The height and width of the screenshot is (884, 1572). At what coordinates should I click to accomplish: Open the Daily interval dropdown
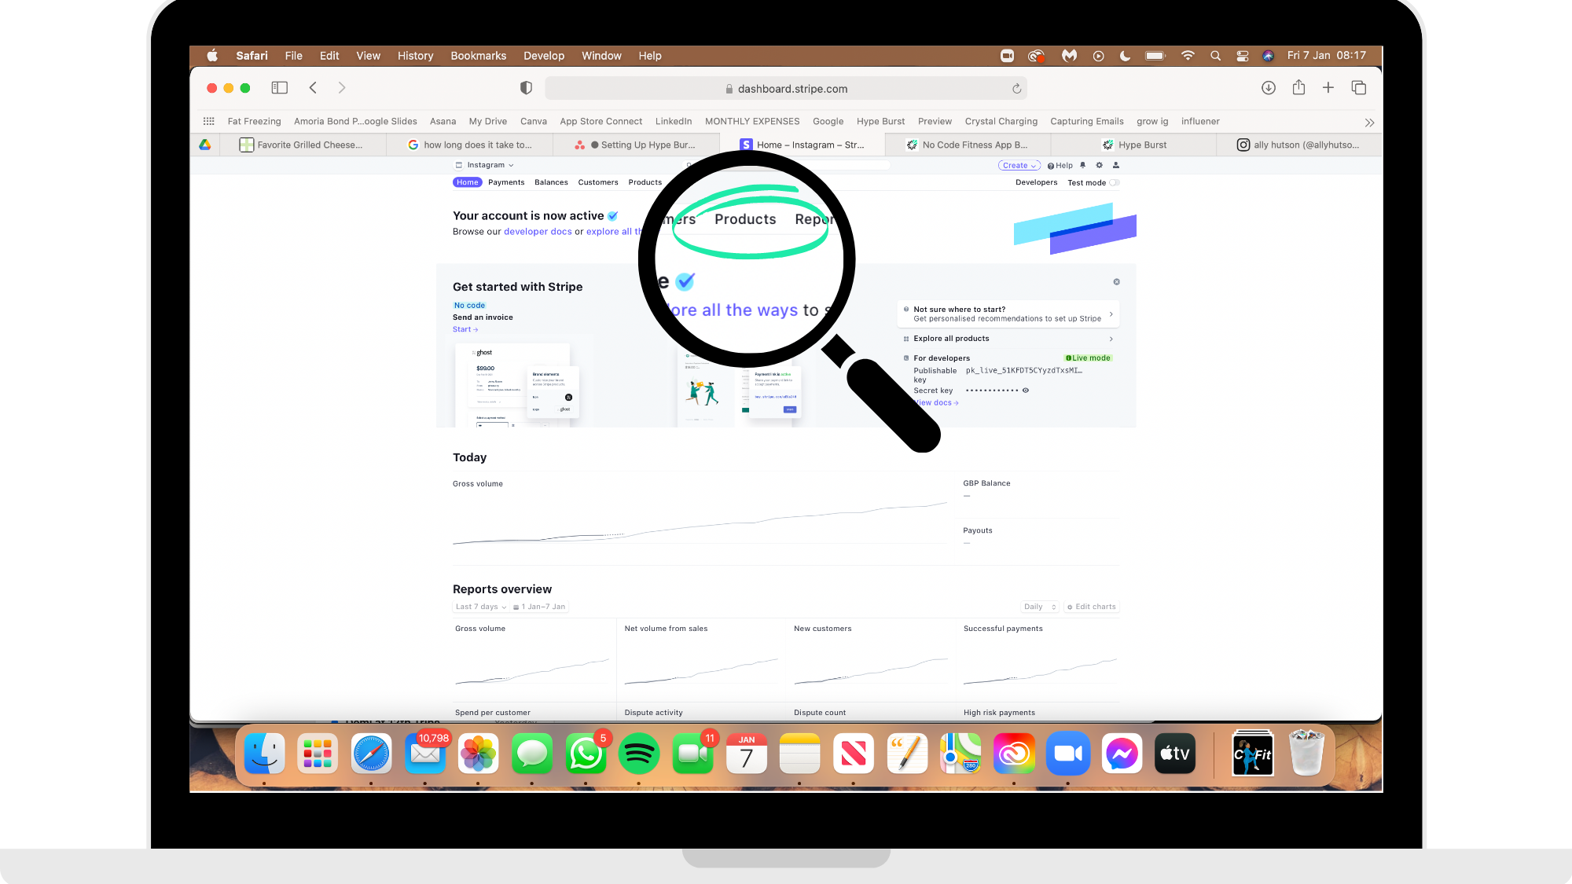(1039, 607)
